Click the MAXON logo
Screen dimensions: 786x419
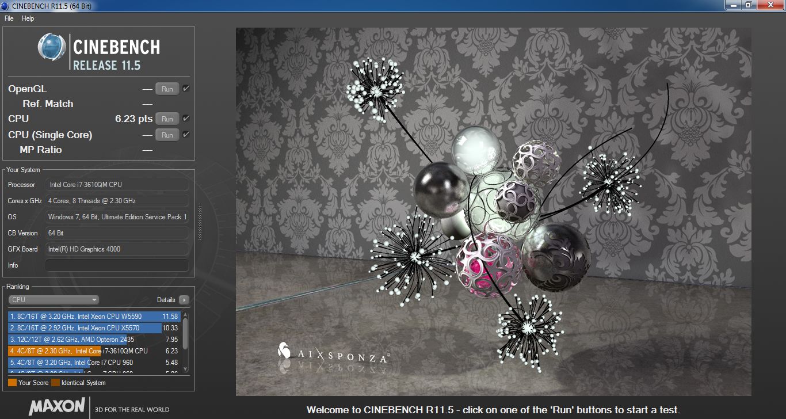coord(57,406)
